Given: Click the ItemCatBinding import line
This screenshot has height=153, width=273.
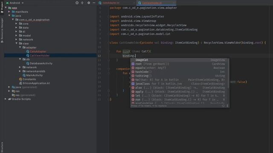Looking at the screenshot, I should [x=154, y=30].
